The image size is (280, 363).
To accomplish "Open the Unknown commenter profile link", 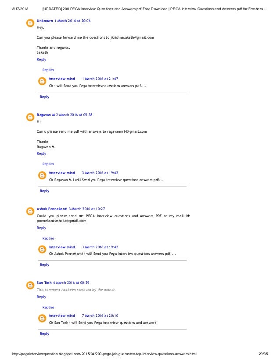I will pos(45,21).
